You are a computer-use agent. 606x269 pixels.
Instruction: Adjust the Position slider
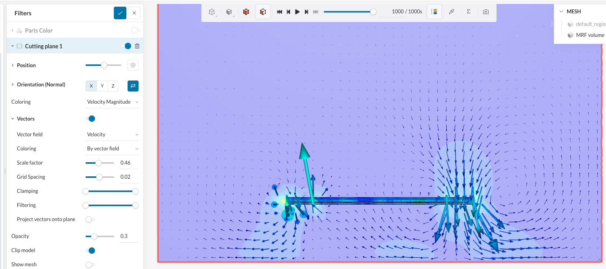[x=104, y=65]
